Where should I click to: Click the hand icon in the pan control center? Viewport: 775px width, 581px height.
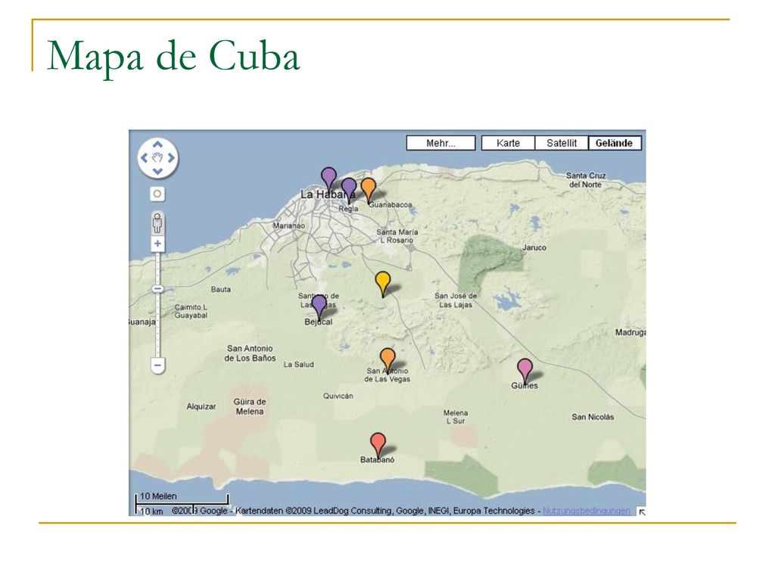click(157, 157)
